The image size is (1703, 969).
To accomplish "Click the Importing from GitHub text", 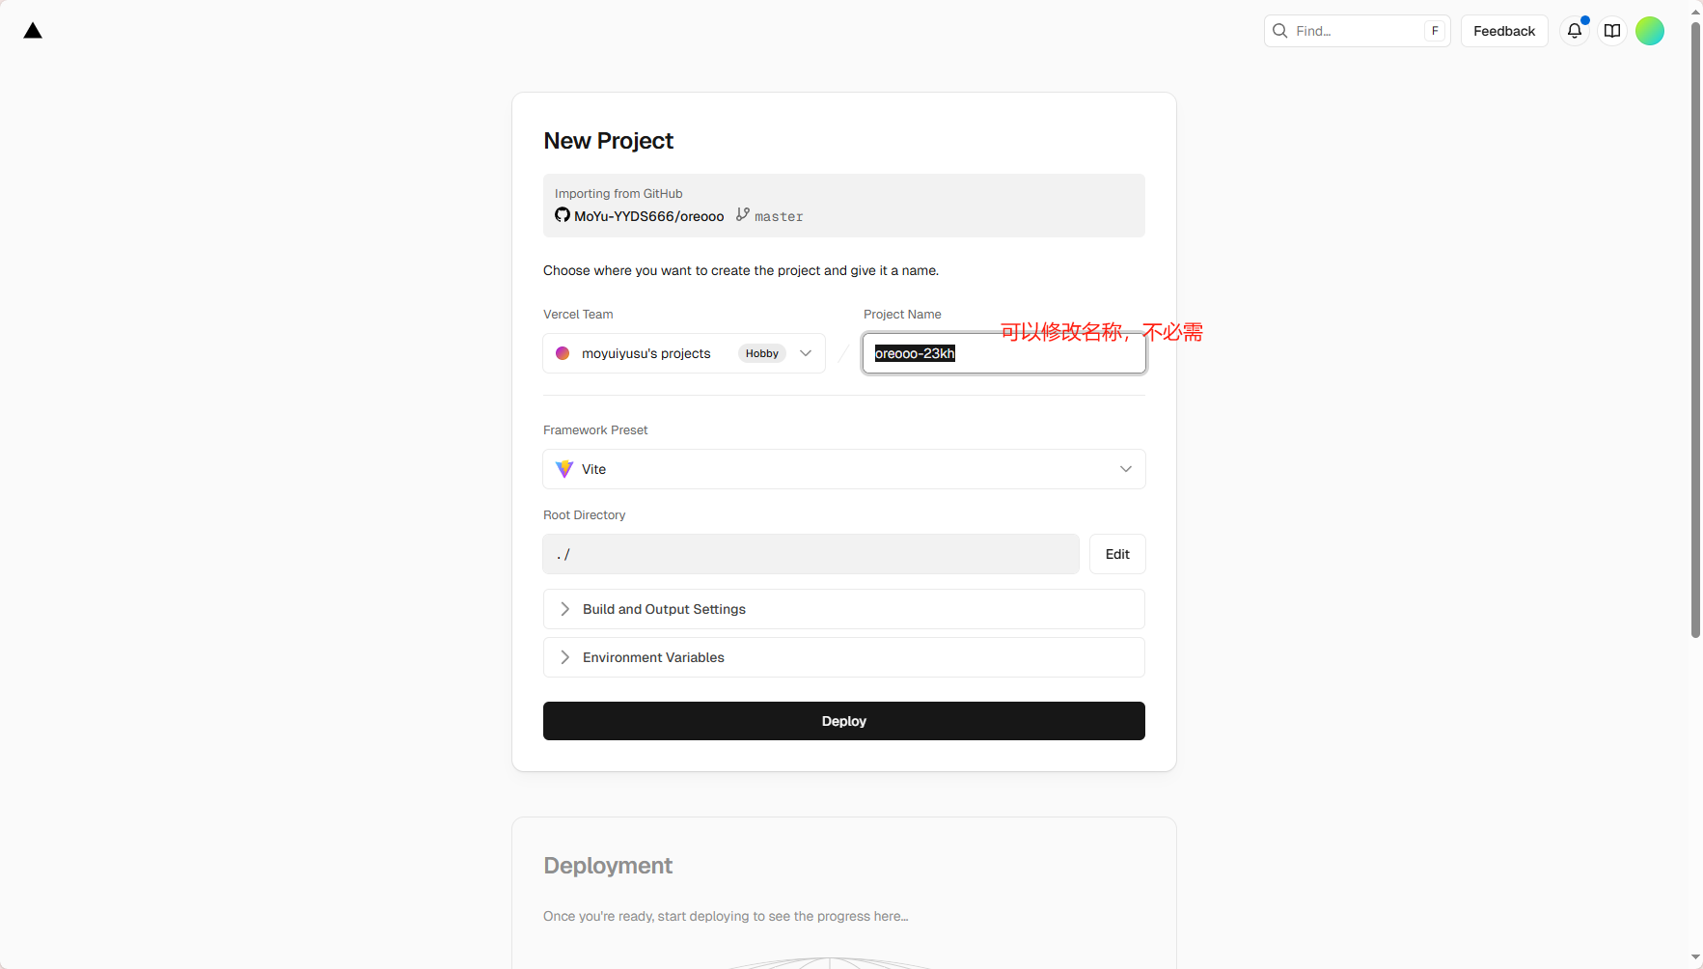I will (618, 194).
